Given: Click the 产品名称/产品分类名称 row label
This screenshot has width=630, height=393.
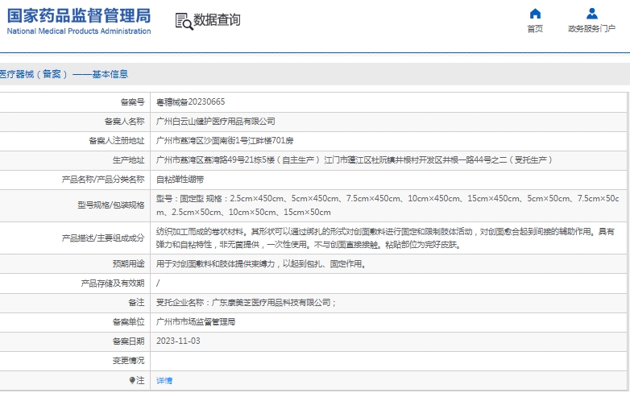Looking at the screenshot, I should tap(103, 180).
